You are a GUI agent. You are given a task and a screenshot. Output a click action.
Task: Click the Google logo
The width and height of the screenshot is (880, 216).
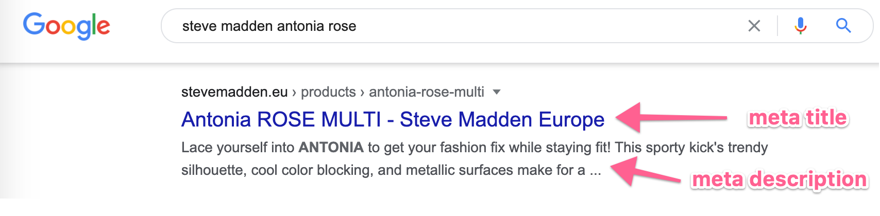click(x=66, y=26)
